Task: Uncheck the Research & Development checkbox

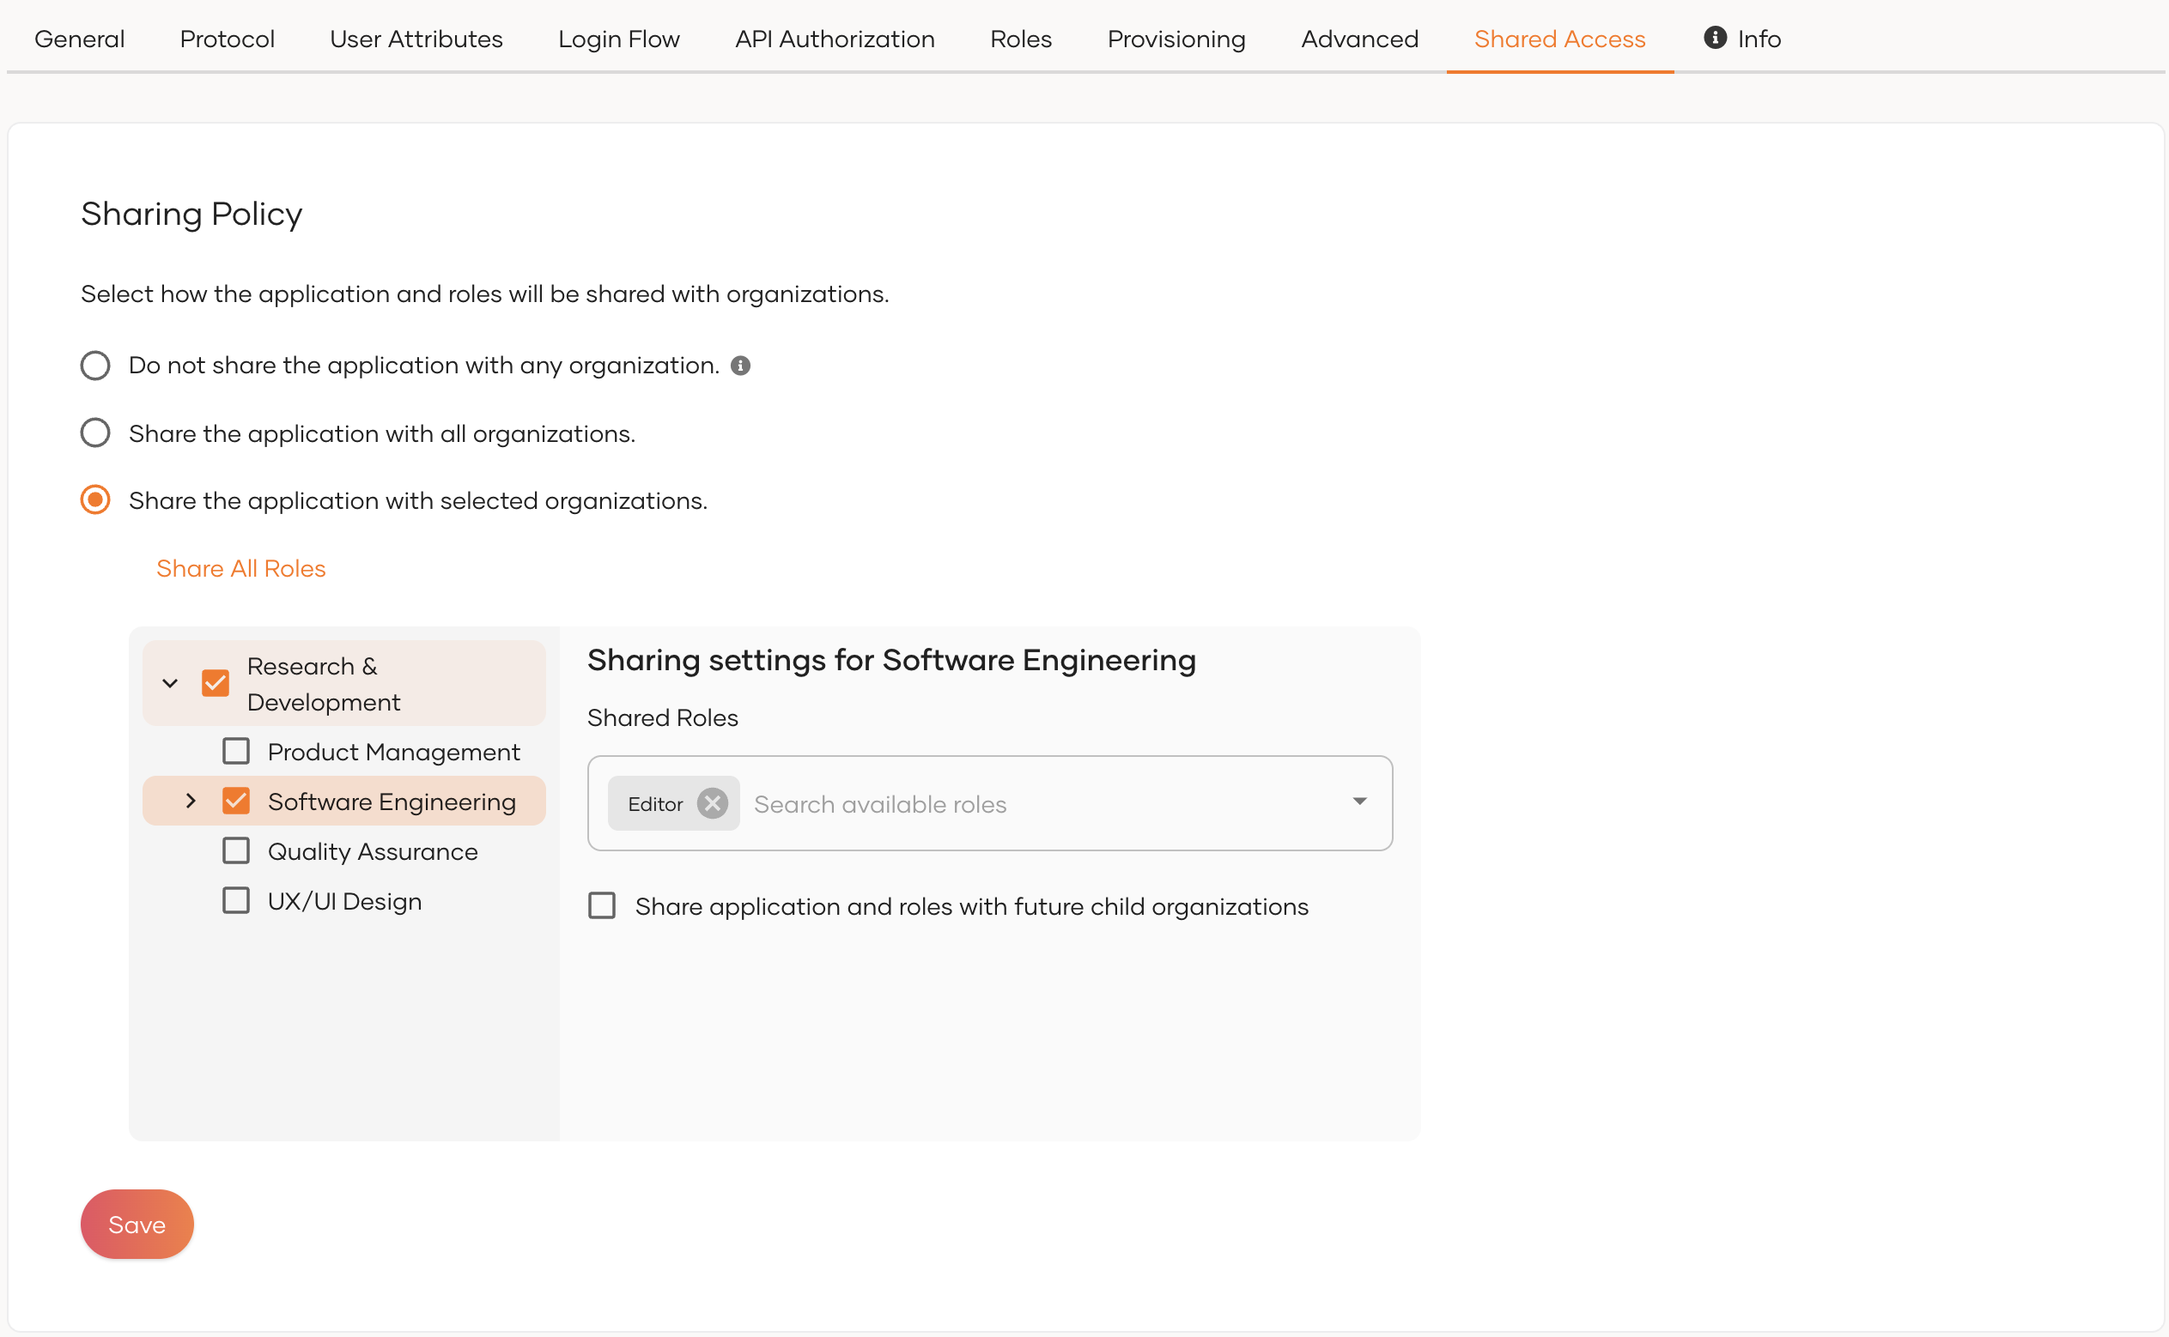Action: click(216, 684)
